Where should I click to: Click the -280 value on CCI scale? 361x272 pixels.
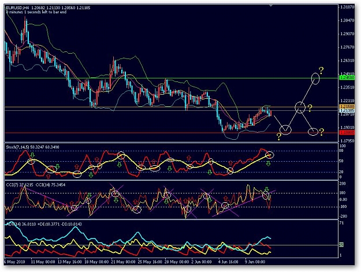tap(343, 217)
